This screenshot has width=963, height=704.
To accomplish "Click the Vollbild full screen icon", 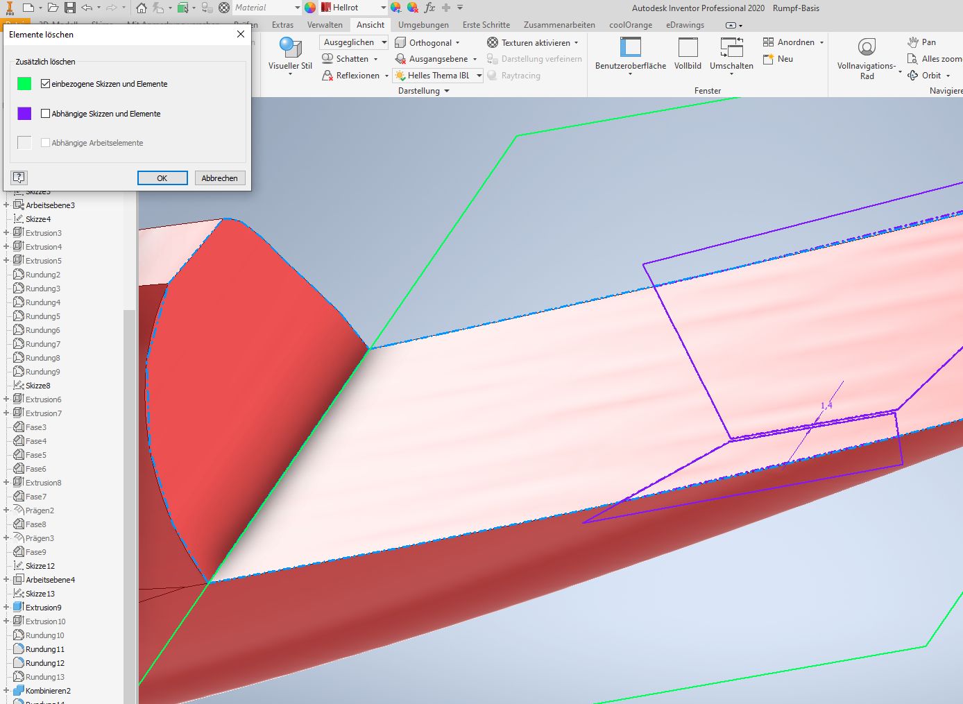I will point(688,48).
